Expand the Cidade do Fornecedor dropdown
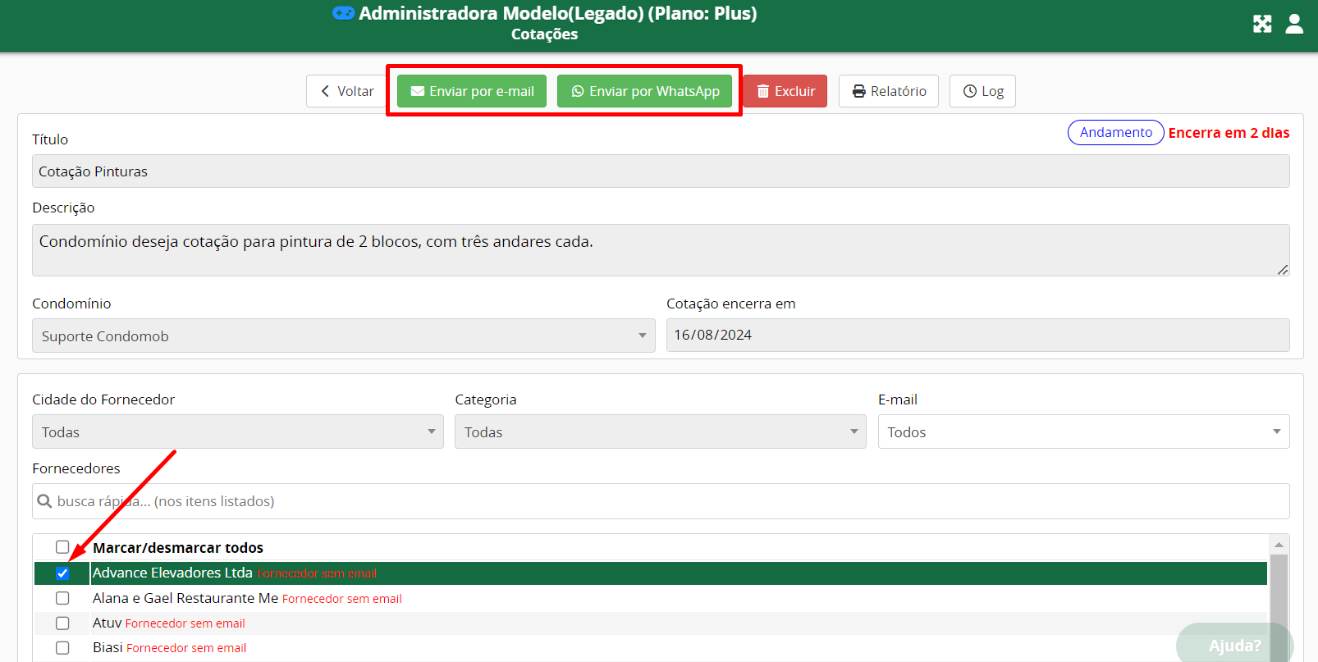Viewport: 1318px width, 662px height. pos(238,431)
